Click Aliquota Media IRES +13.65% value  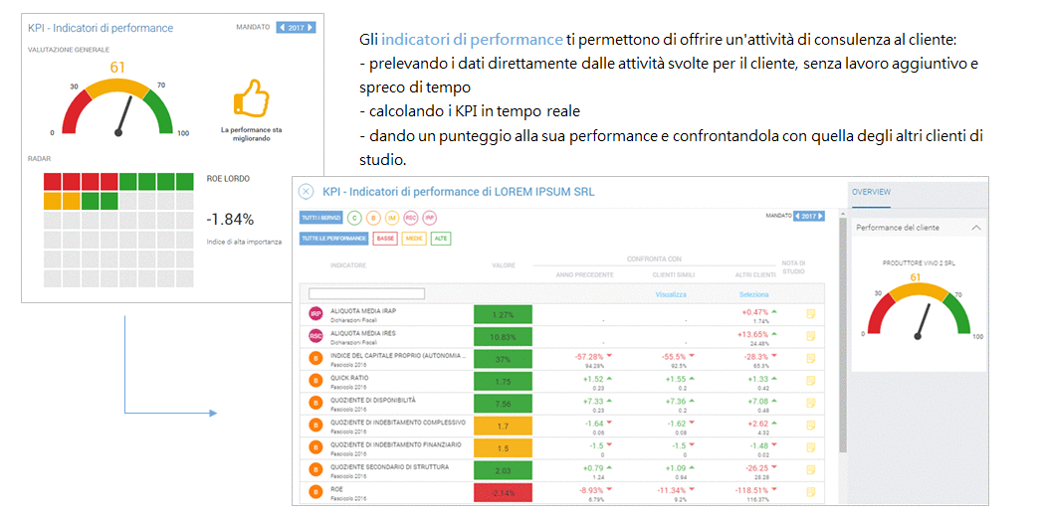tap(753, 333)
